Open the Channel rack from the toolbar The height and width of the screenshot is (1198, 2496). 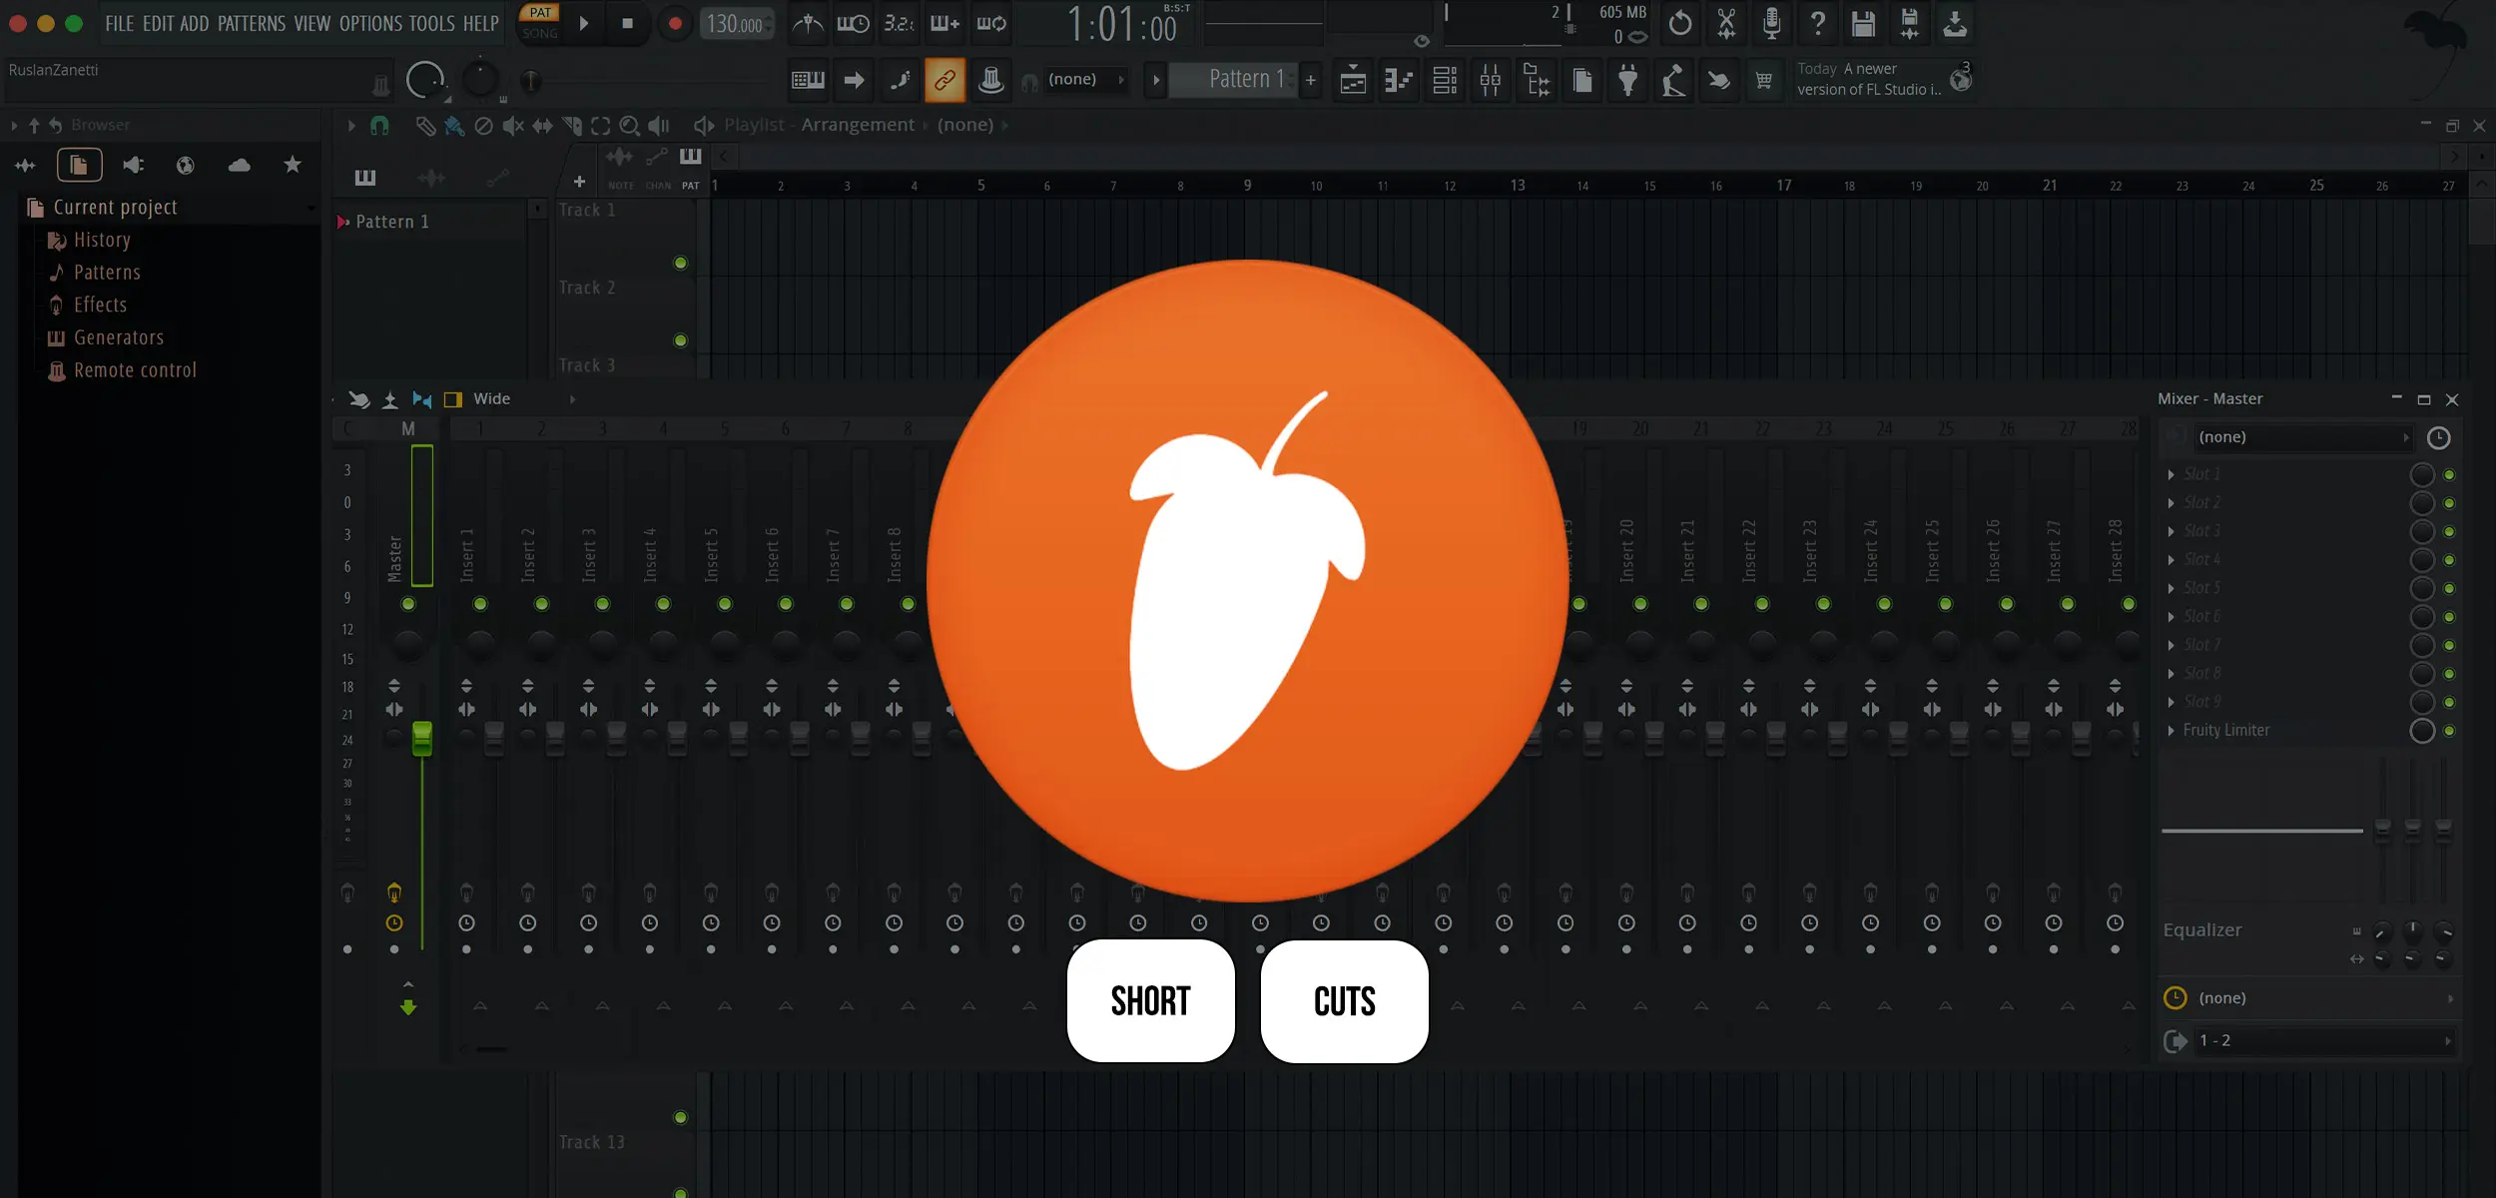click(x=1445, y=80)
